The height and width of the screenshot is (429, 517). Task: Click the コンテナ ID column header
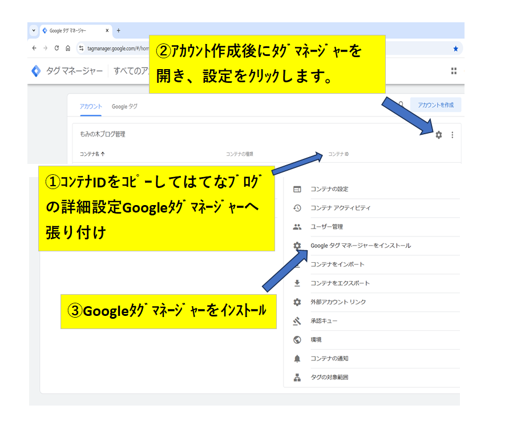pyautogui.click(x=338, y=154)
